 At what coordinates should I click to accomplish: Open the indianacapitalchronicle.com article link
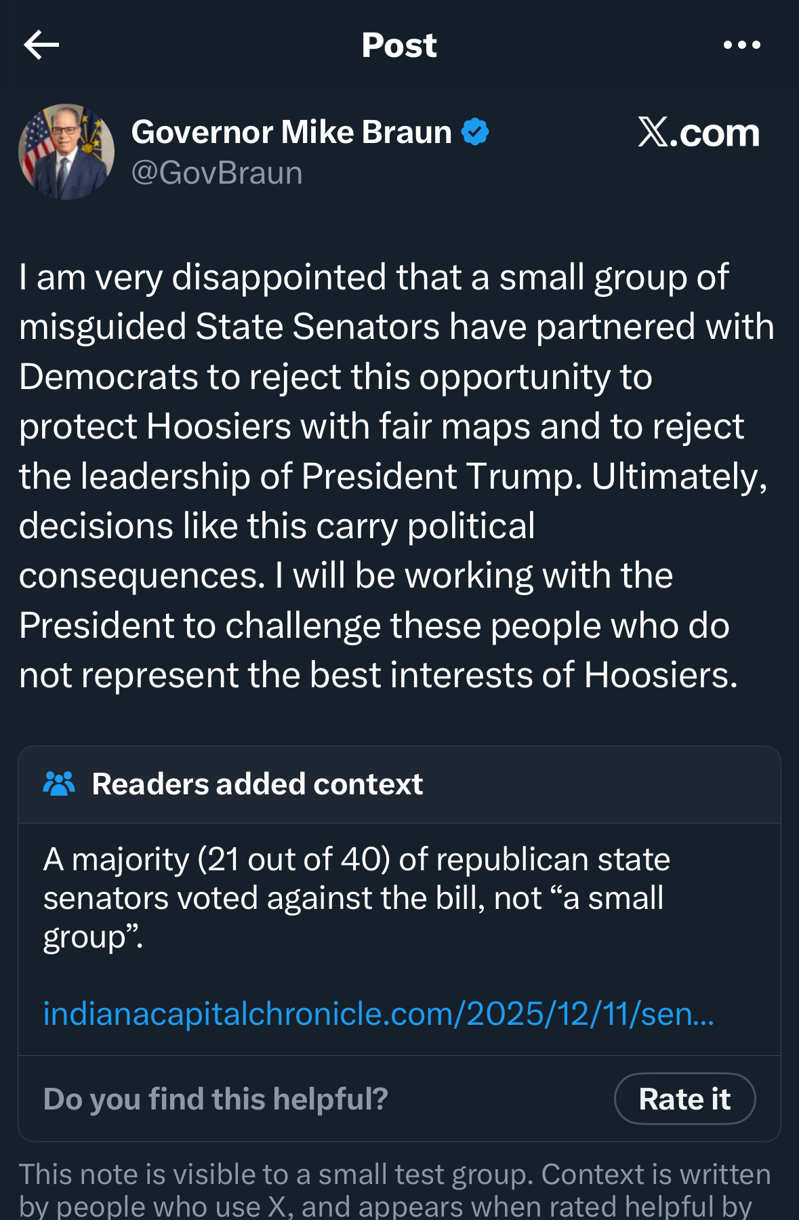[x=378, y=1014]
